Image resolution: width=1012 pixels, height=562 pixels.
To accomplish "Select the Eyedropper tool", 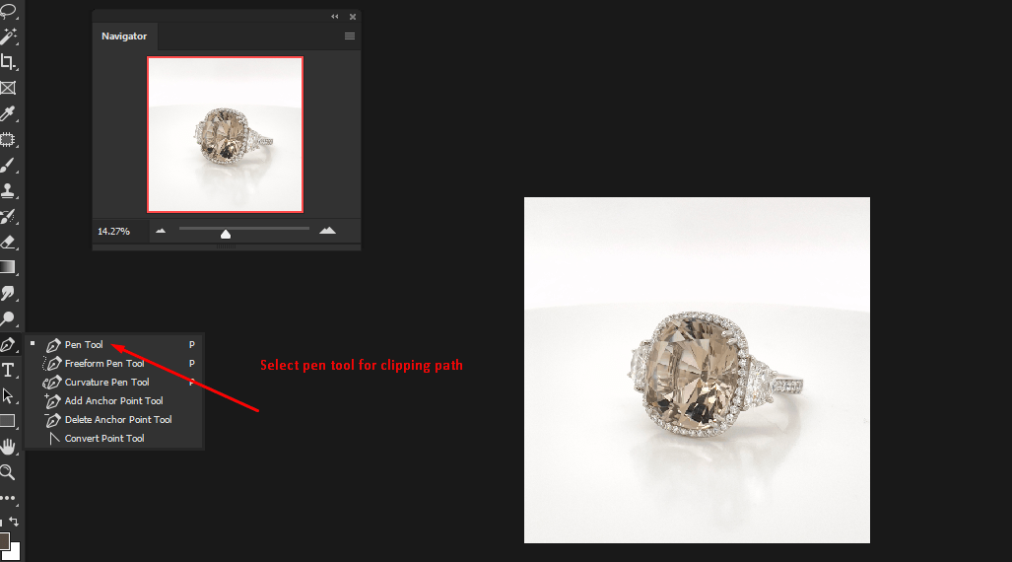I will click(9, 113).
